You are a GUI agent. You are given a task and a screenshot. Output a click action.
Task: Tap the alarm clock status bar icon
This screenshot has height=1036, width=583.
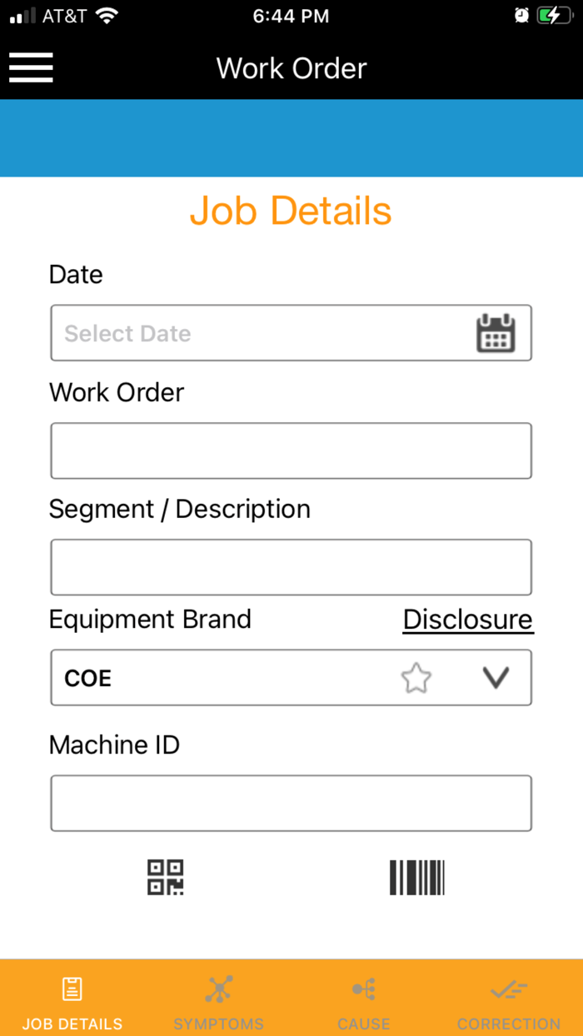[x=522, y=14]
